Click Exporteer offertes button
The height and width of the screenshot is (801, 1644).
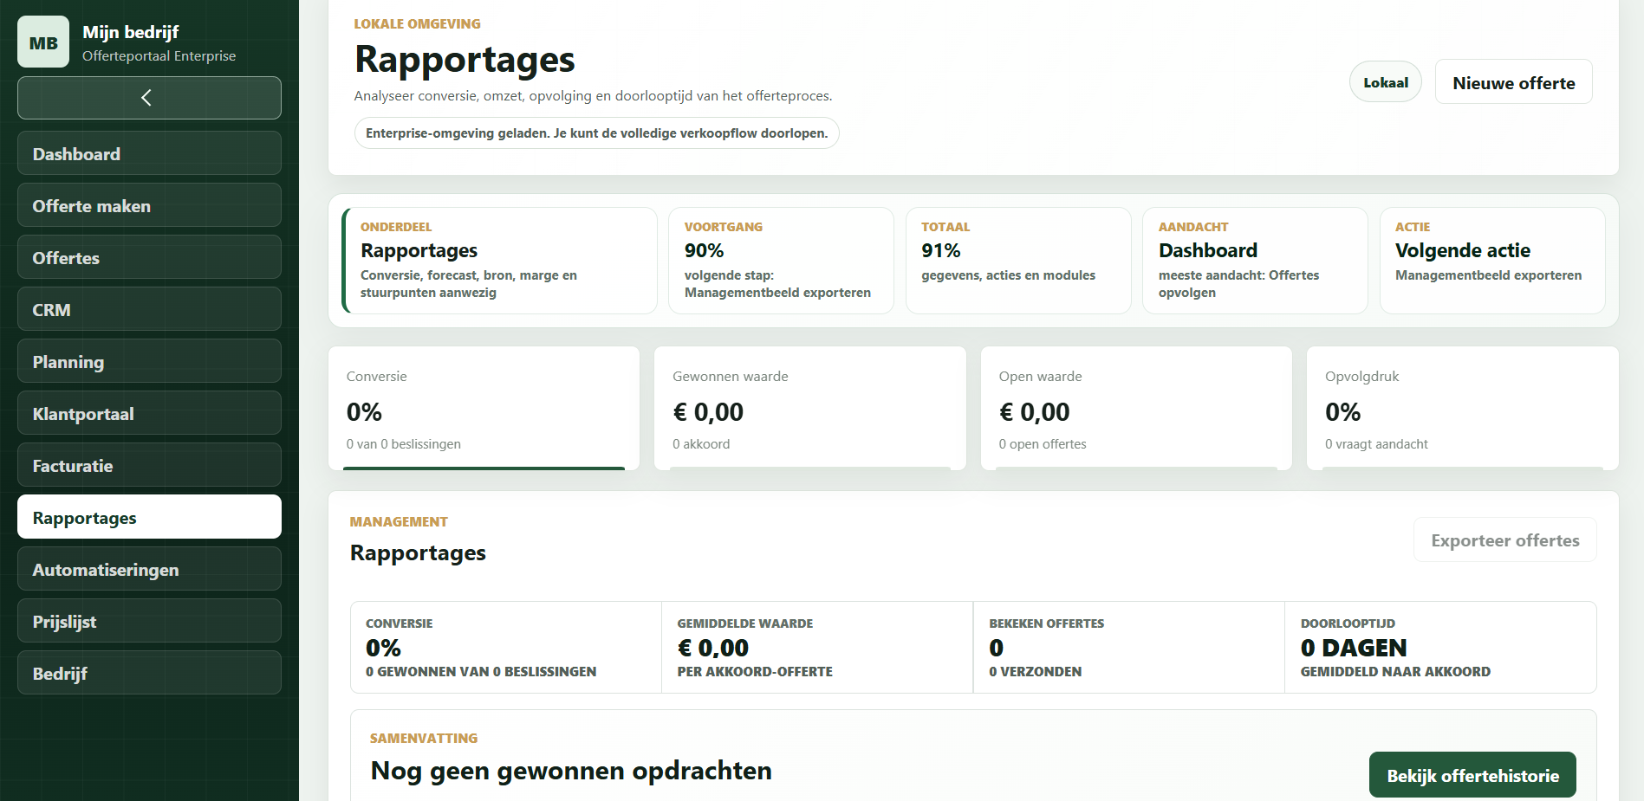tap(1504, 540)
